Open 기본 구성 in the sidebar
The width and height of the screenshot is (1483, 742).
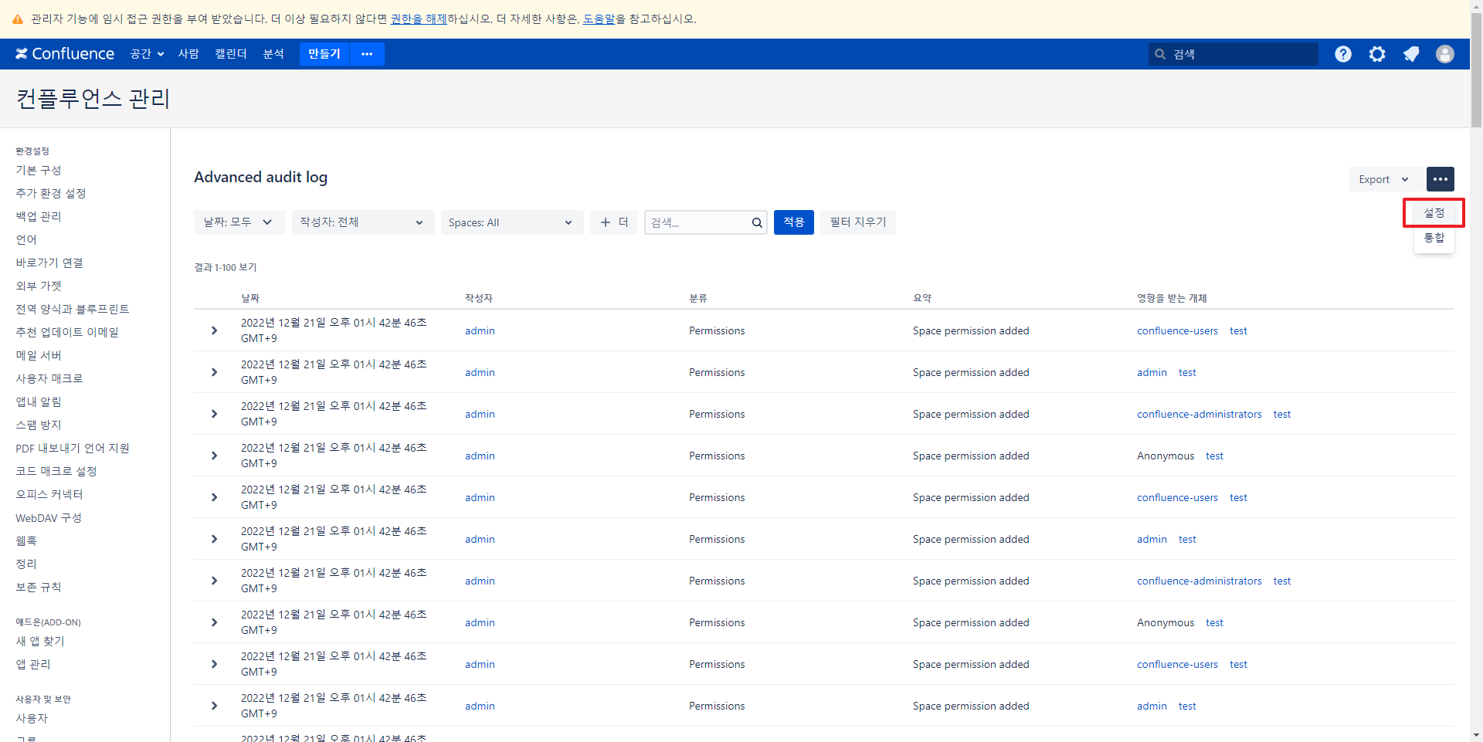click(39, 170)
